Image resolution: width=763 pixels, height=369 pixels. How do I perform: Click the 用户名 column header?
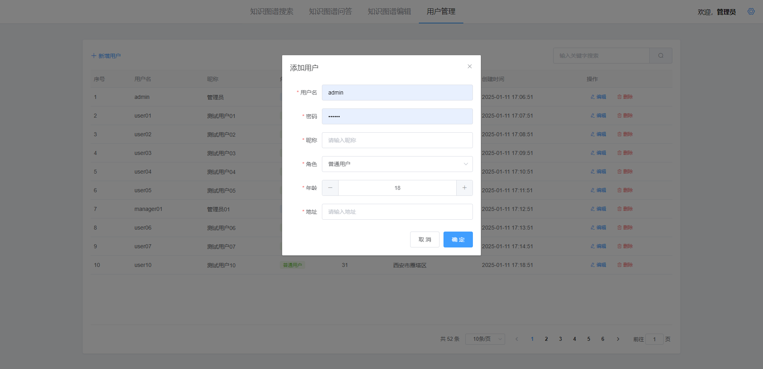click(x=143, y=79)
